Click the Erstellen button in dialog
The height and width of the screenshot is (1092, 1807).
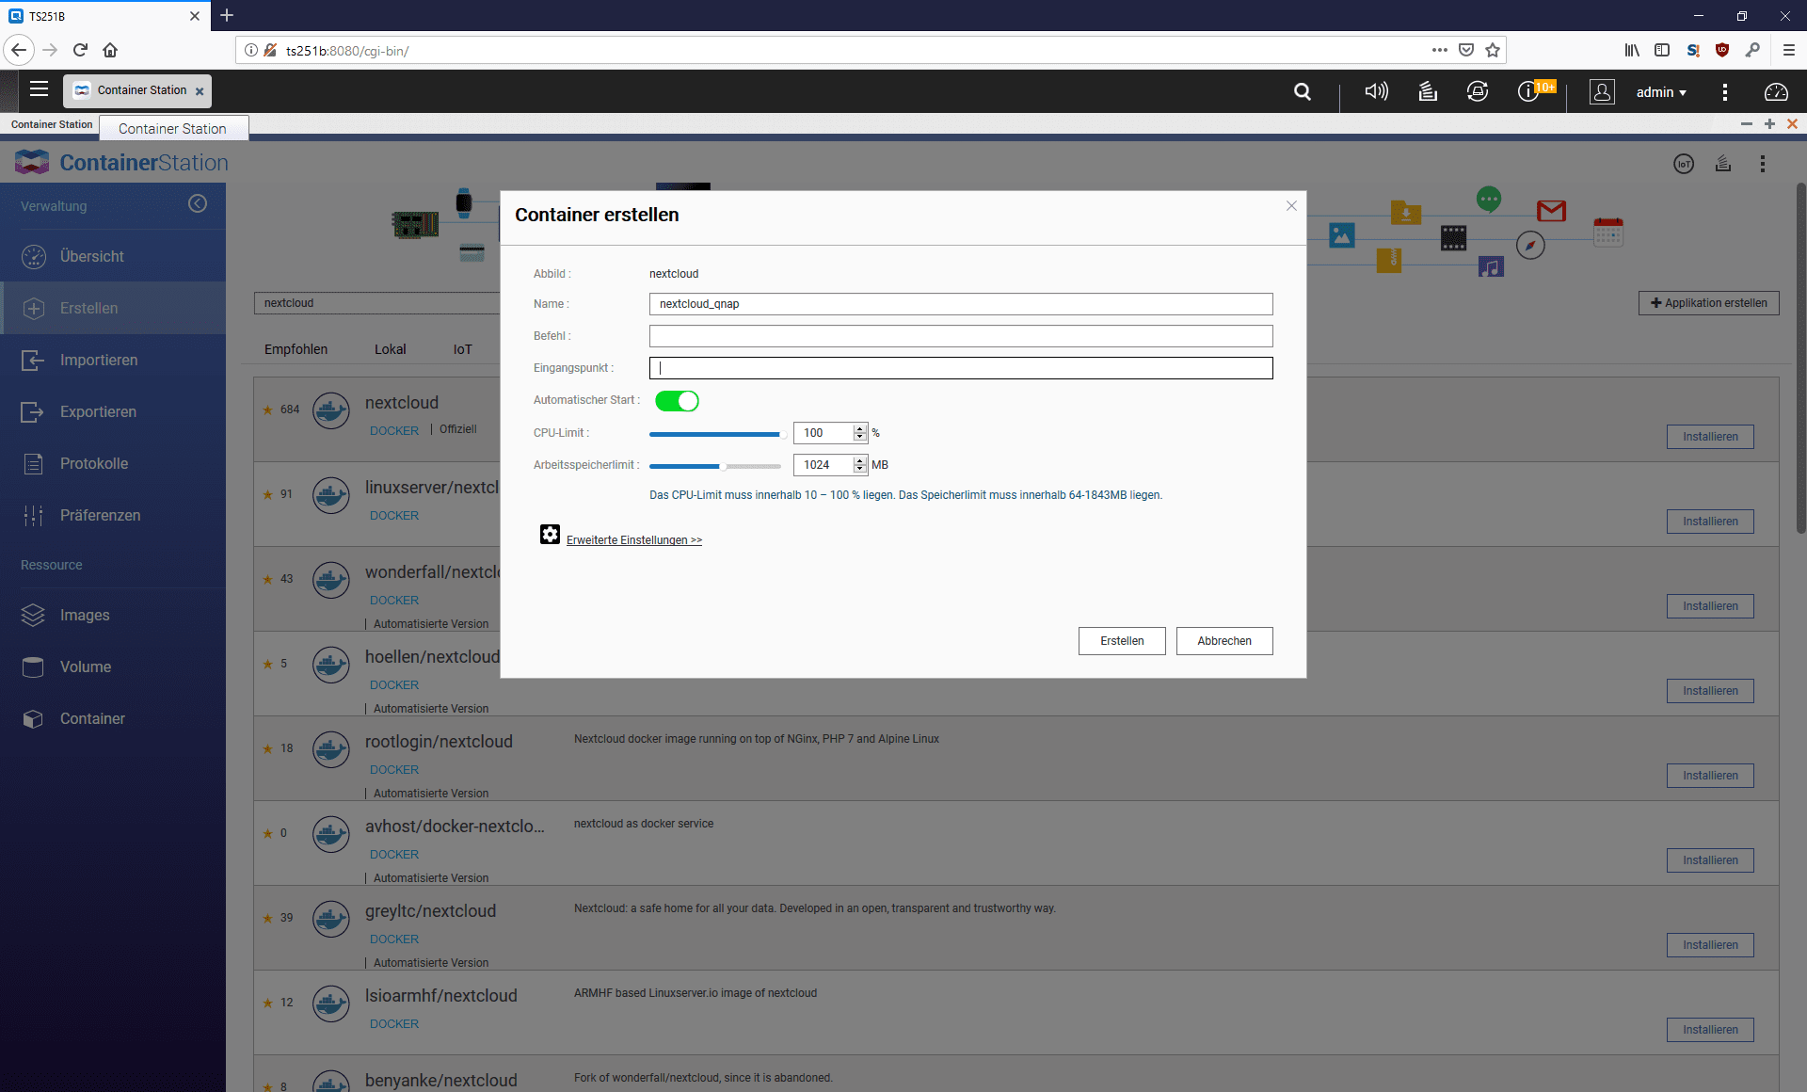pyautogui.click(x=1122, y=641)
